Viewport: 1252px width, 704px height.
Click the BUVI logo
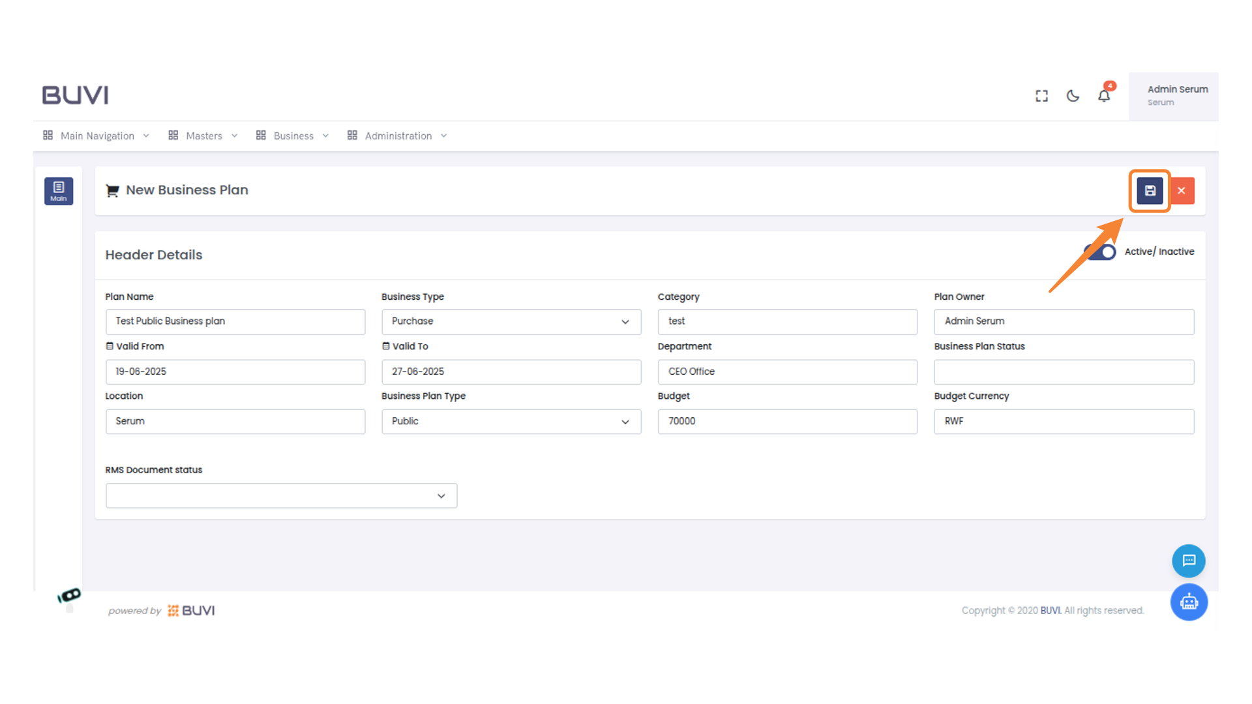(x=76, y=95)
